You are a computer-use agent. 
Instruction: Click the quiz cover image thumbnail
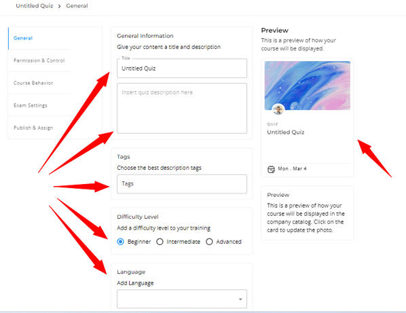308,86
